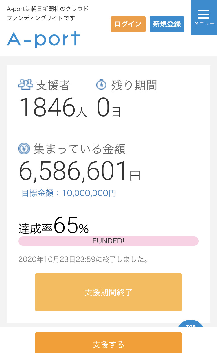Click the 集まっている金額 heading

point(79,149)
